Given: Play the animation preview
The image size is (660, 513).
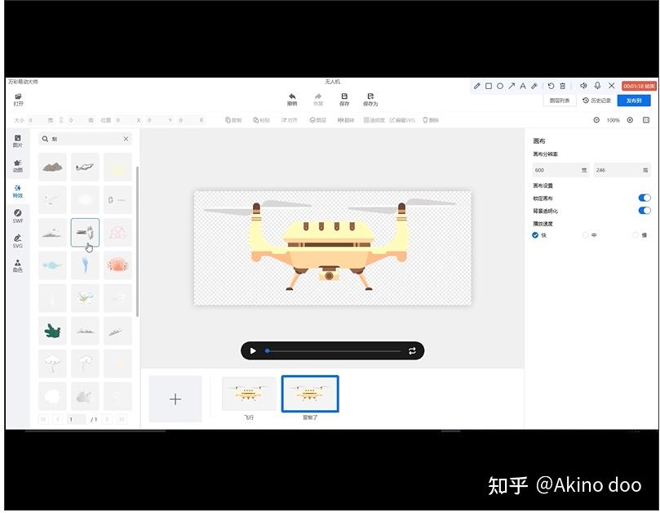Looking at the screenshot, I should 253,350.
